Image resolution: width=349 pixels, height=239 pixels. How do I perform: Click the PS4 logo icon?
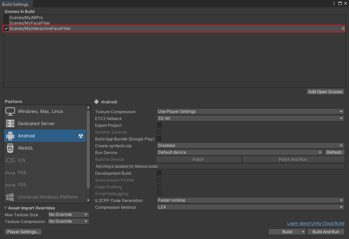click(10, 173)
